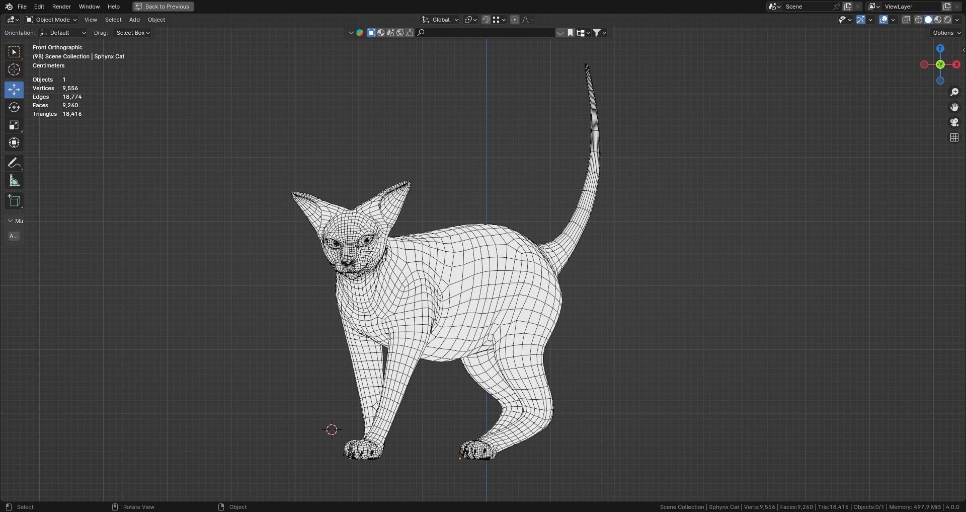
Task: Switch to solid viewport shading
Action: [928, 20]
